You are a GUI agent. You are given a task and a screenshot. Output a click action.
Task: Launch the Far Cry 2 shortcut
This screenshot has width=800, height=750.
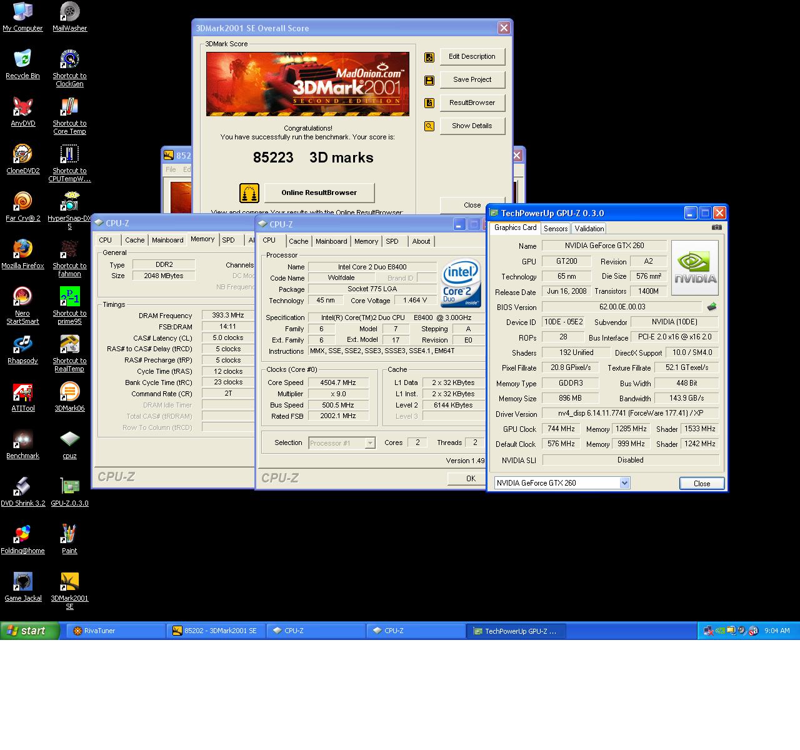22,207
